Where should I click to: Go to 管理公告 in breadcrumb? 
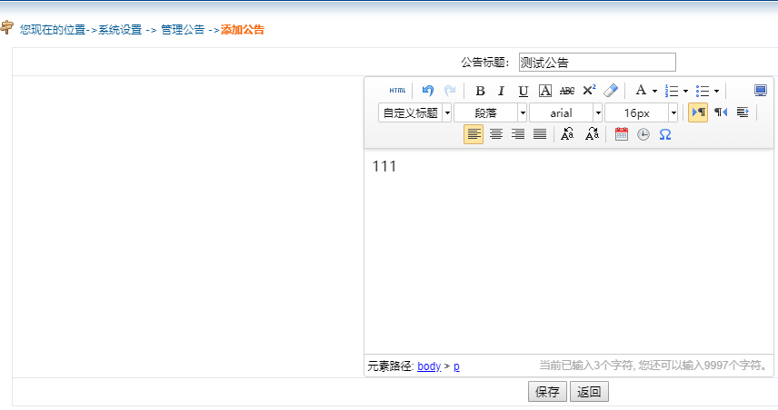coord(183,30)
